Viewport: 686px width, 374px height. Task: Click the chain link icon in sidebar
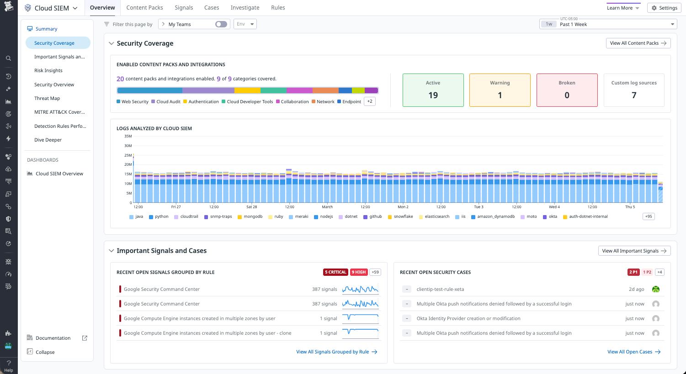click(x=8, y=206)
